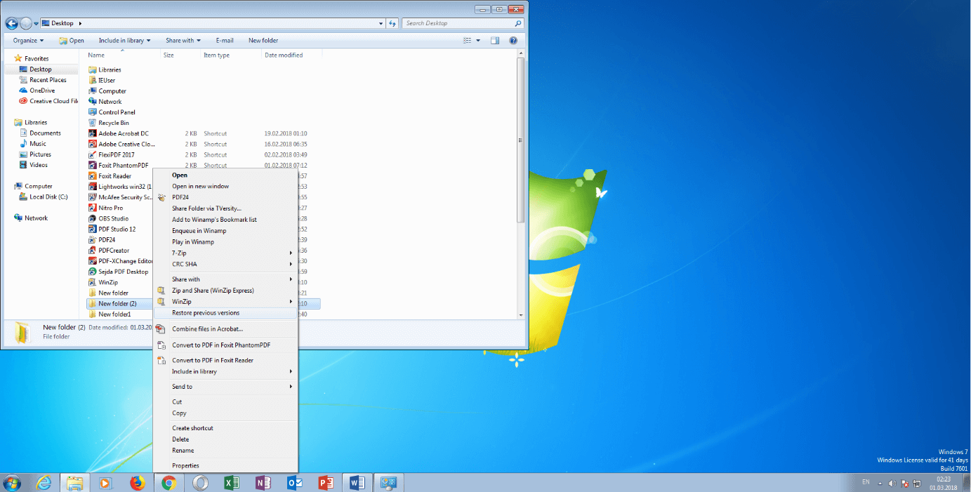The height and width of the screenshot is (492, 971).
Task: Expand the toolbar's Share with dropdown
Action: pos(183,41)
